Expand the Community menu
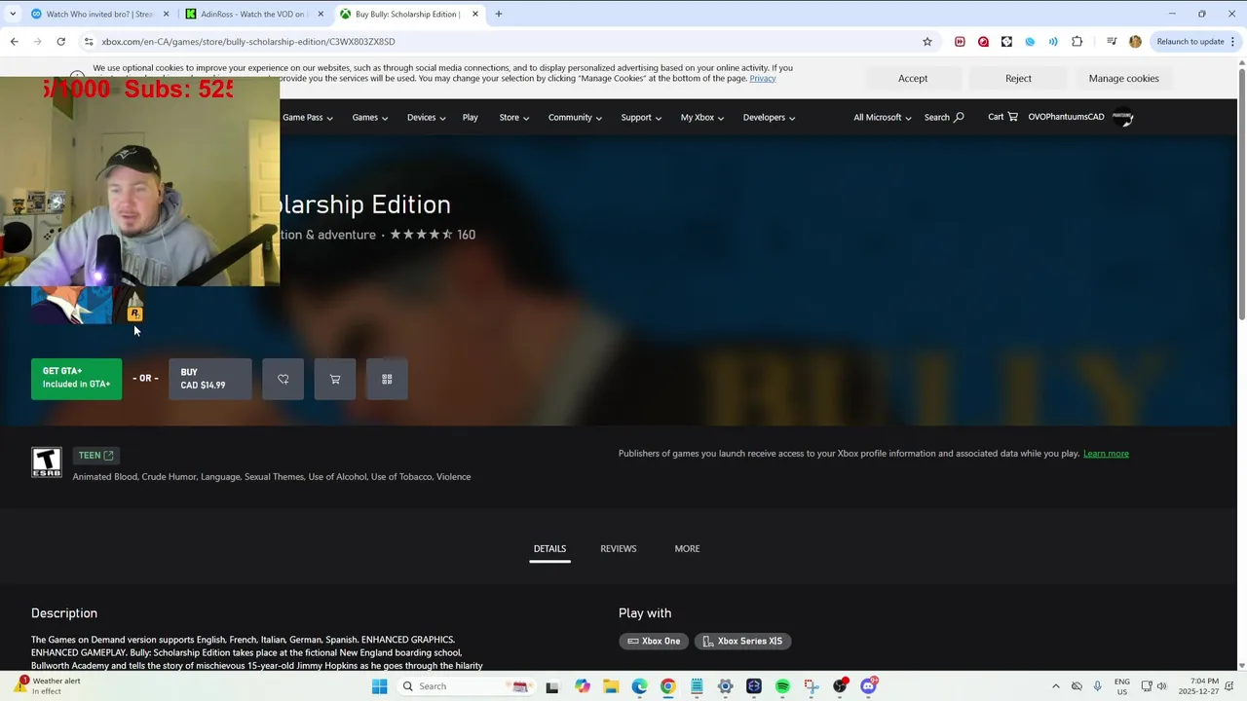This screenshot has height=701, width=1247. pos(575,117)
